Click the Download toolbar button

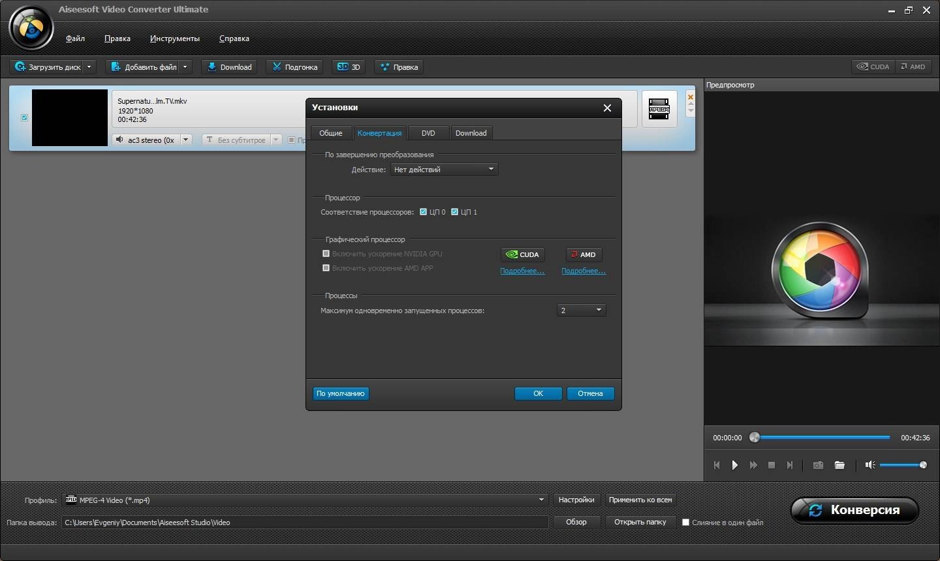click(x=229, y=67)
